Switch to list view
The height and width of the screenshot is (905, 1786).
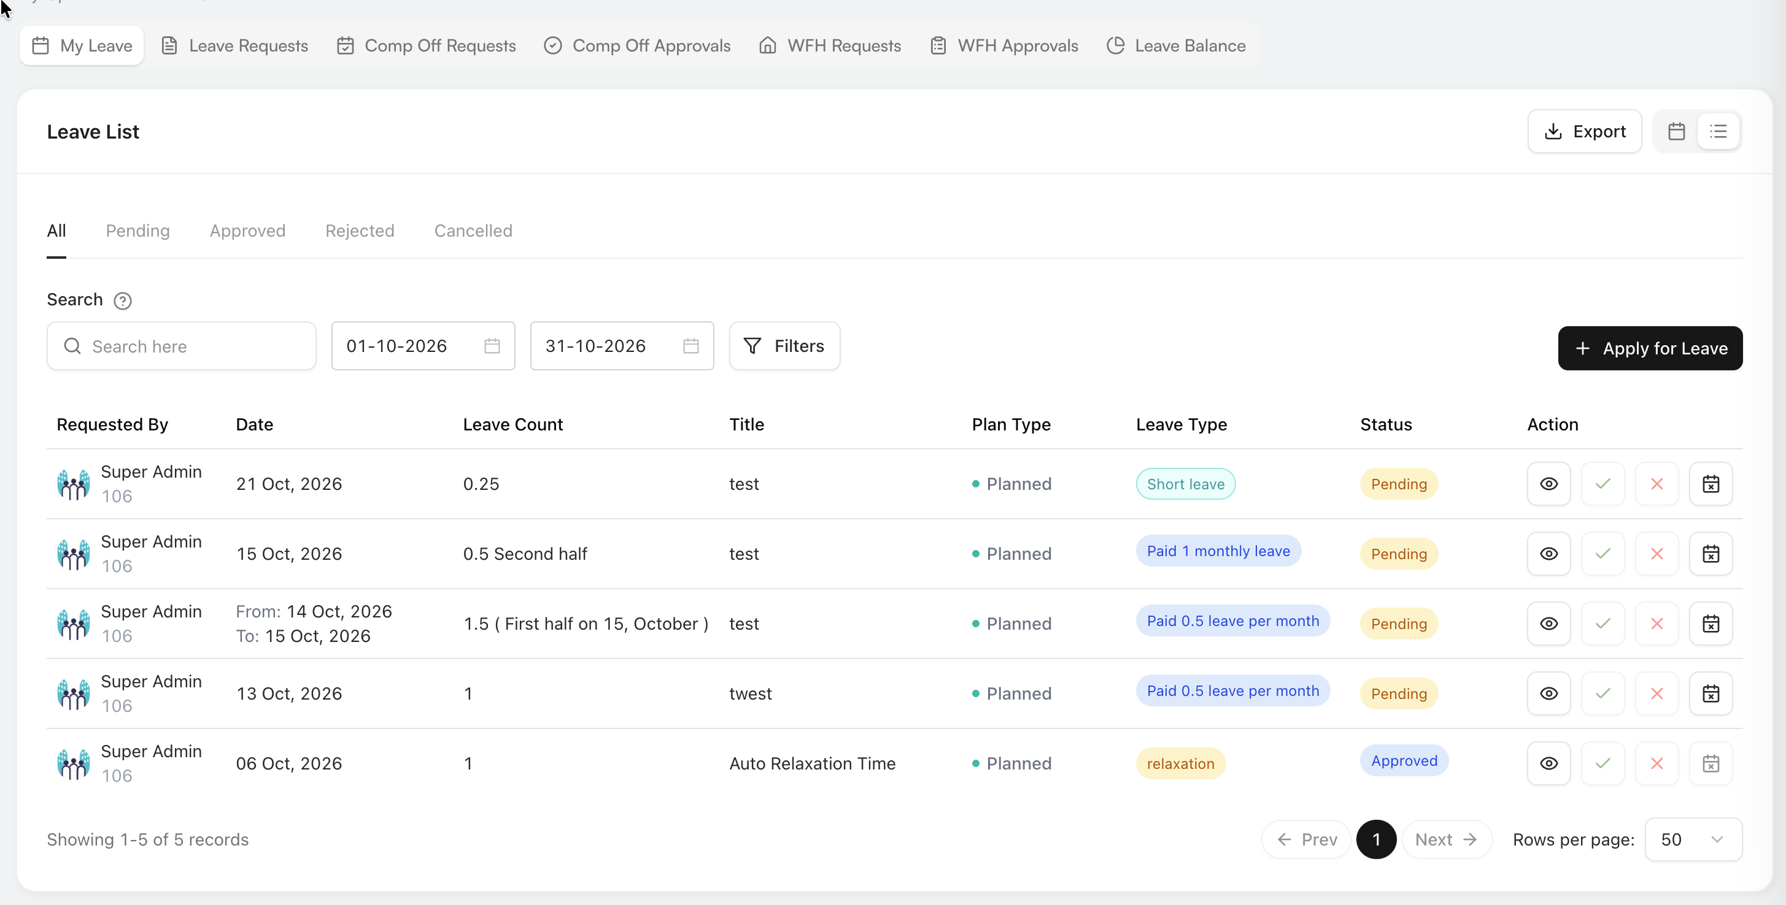[1717, 131]
